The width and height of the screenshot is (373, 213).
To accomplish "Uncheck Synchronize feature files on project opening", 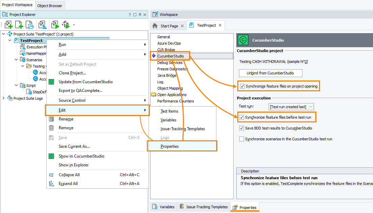I will 242,86.
